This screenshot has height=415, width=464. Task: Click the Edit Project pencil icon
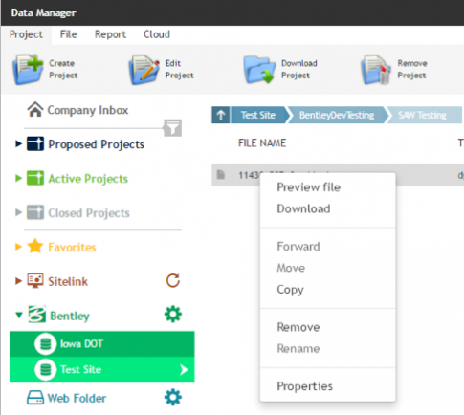pyautogui.click(x=144, y=70)
